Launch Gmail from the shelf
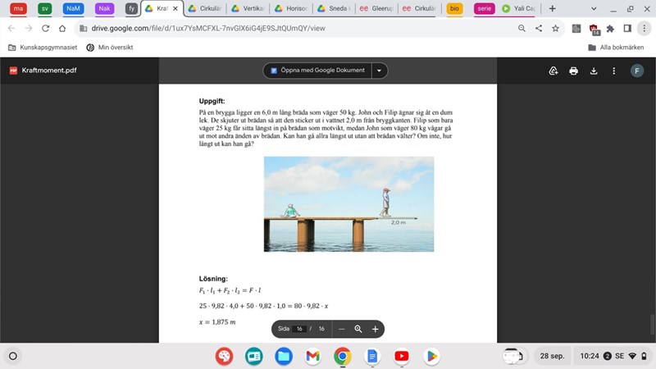656x369 pixels. (x=312, y=356)
